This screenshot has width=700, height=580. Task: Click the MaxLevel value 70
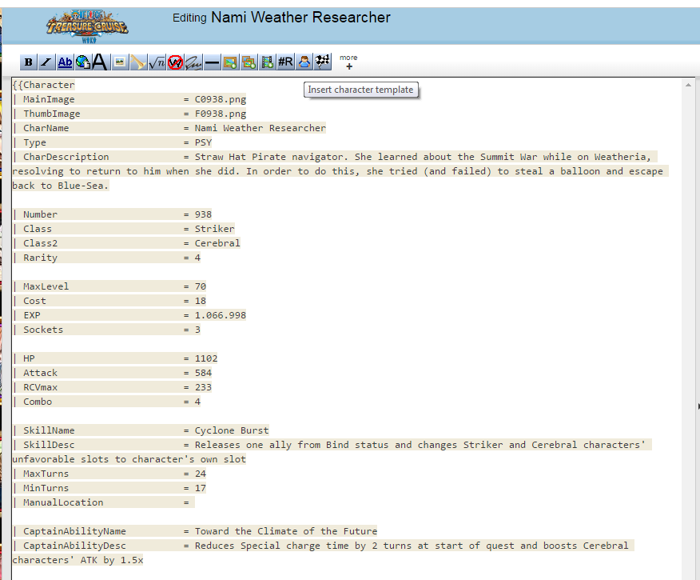(x=201, y=286)
